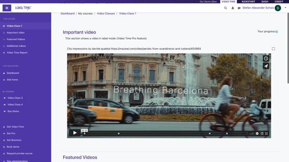Click the Video Class 1 sidebar icon
Viewport: 289px width, 162px height.
click(x=4, y=26)
